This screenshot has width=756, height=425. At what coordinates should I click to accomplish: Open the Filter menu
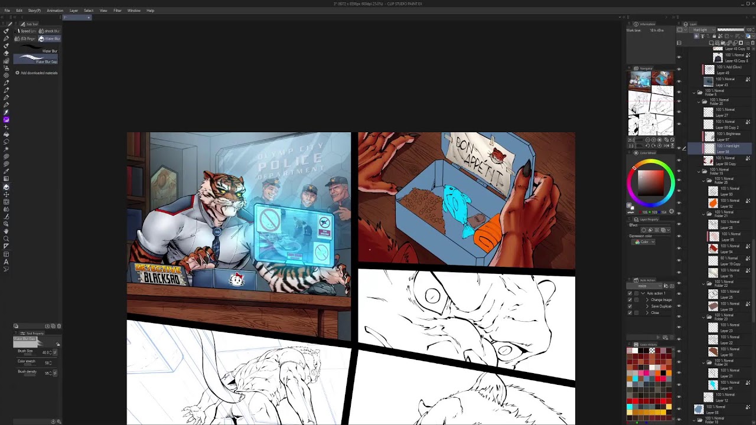click(x=118, y=11)
